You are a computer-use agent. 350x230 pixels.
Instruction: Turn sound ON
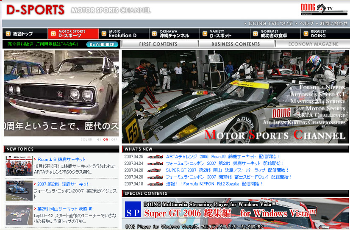click(106, 139)
